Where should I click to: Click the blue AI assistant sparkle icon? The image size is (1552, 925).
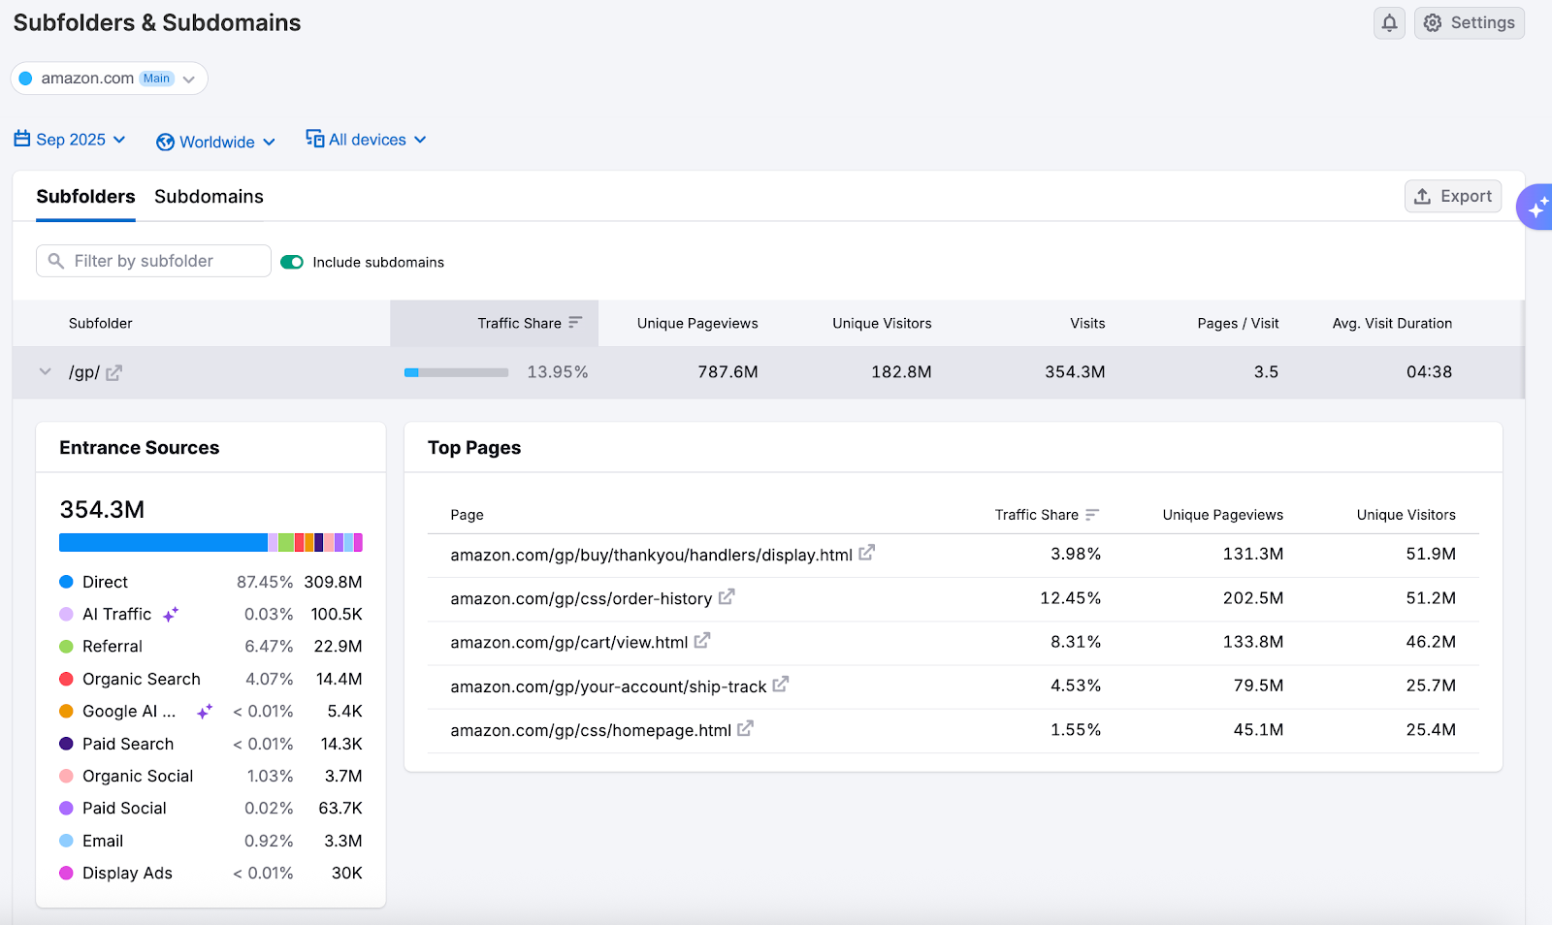(1538, 206)
